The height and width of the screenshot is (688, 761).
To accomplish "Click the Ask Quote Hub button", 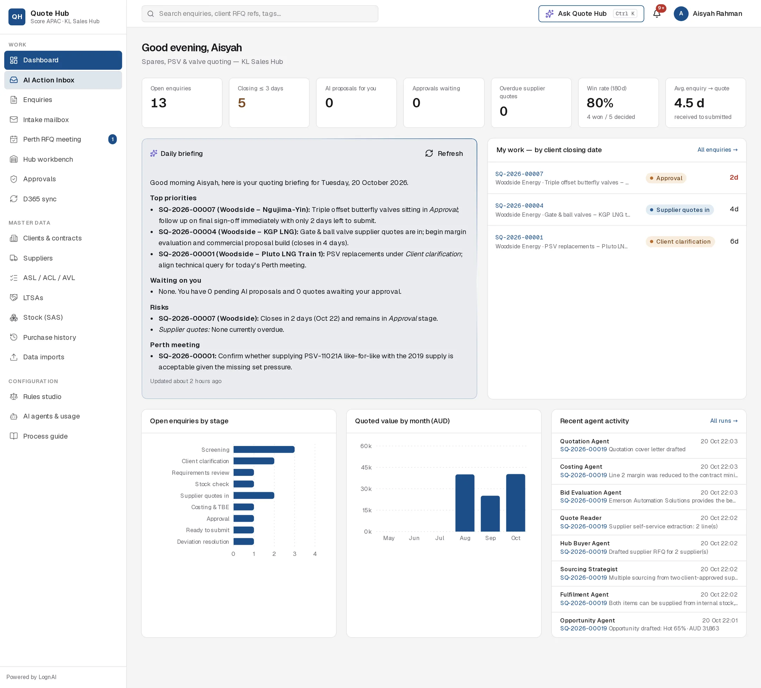I will [591, 14].
